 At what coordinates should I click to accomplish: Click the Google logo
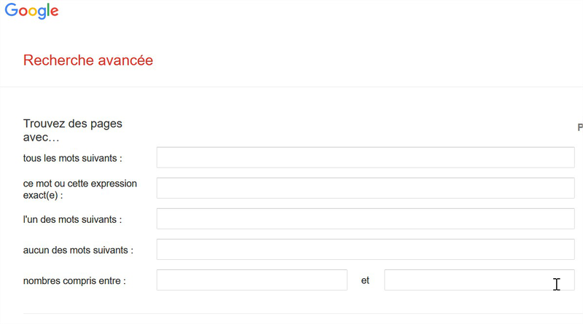coord(31,12)
